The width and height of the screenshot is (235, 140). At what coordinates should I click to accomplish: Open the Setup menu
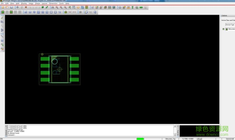pos(31,3)
